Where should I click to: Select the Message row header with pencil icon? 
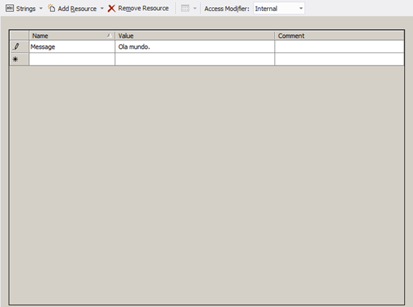[x=19, y=47]
